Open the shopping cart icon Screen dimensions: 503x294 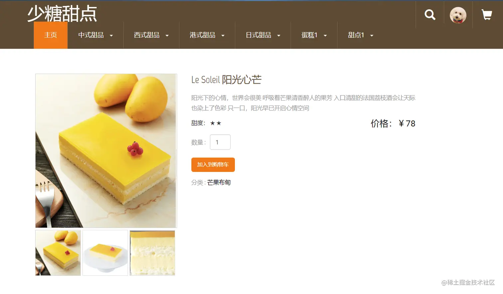pos(487,15)
